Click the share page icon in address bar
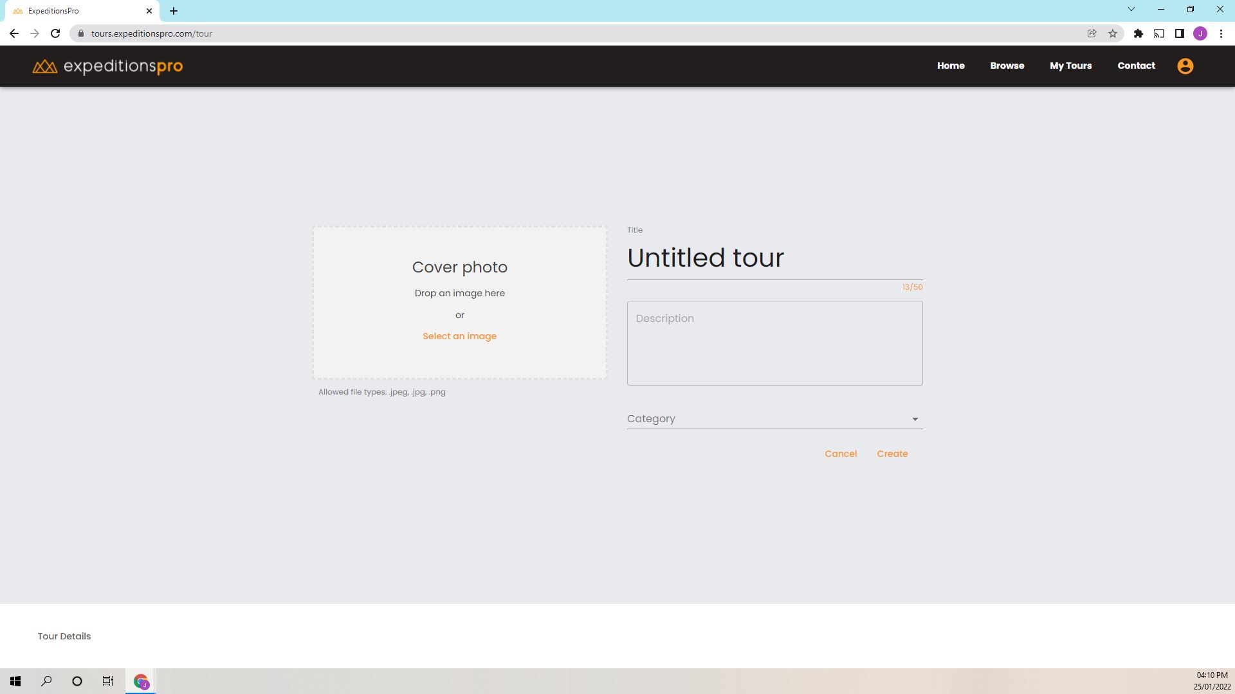1235x694 pixels. pos(1092,33)
